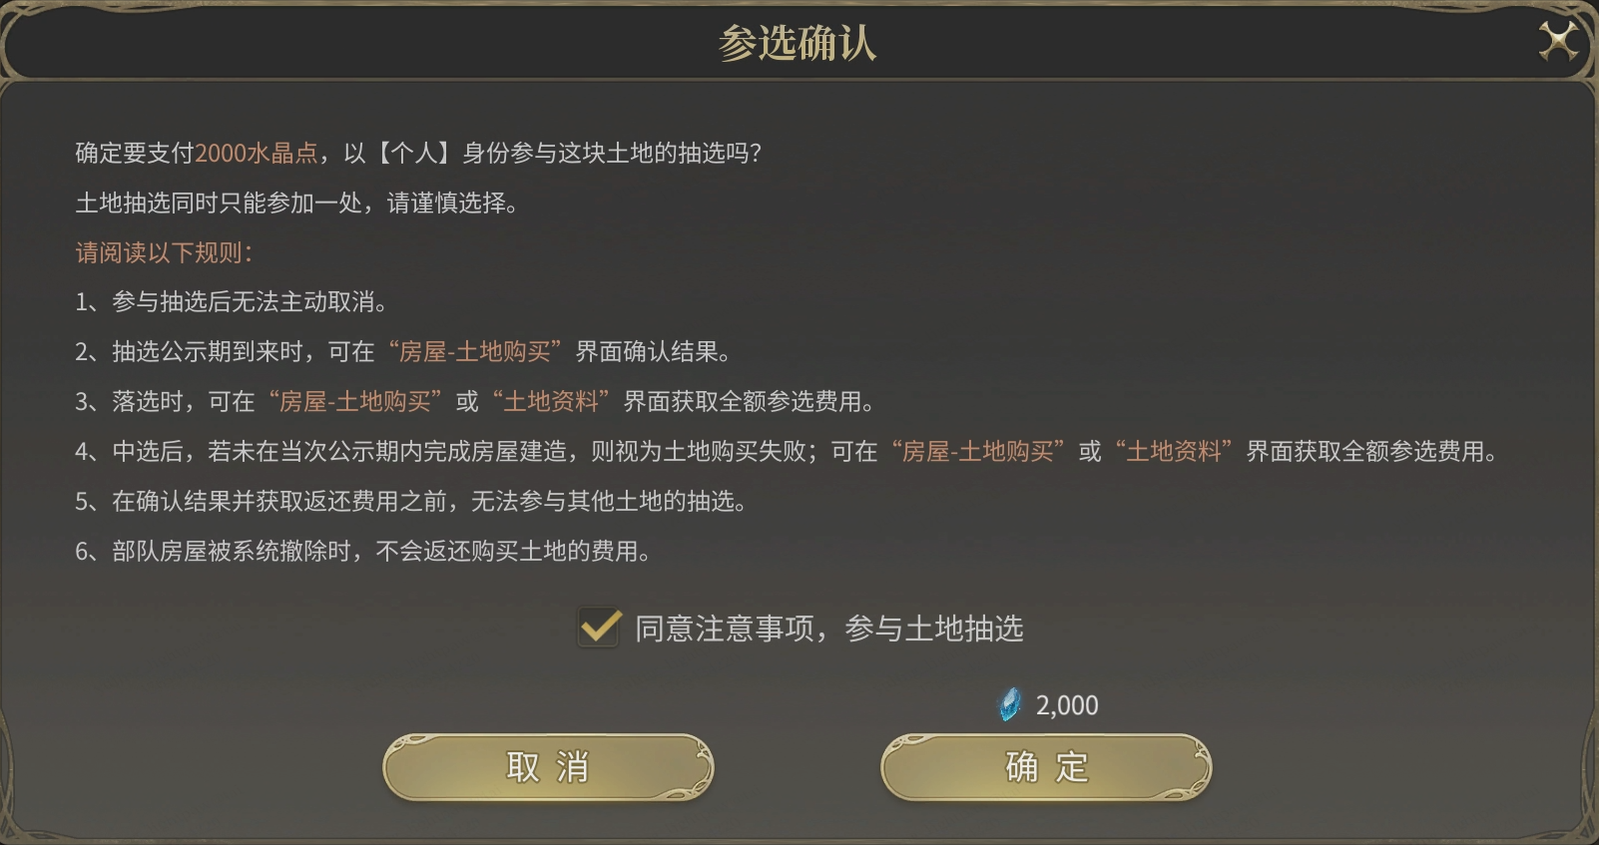The width and height of the screenshot is (1599, 845).
Task: Click the 2,000 crystal cost value
Action: point(1066,705)
